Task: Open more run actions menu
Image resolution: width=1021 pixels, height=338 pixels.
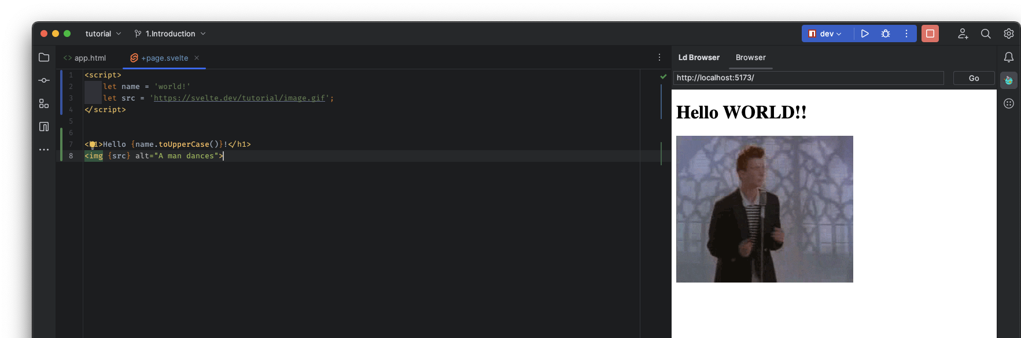Action: (x=906, y=34)
